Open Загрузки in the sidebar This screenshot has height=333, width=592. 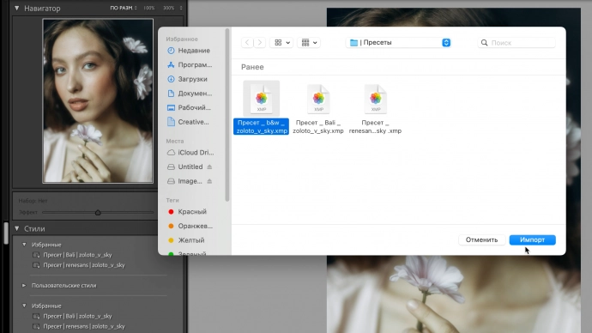click(x=188, y=79)
